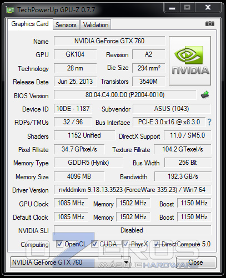
Task: Click the Driver Version label
Action: tap(31, 190)
